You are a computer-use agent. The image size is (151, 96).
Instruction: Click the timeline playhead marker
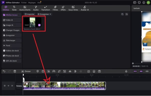point(23,75)
